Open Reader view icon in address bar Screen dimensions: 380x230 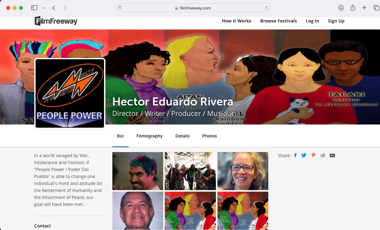[120, 8]
